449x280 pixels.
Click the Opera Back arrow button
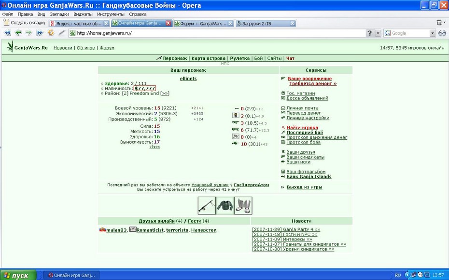point(18,33)
